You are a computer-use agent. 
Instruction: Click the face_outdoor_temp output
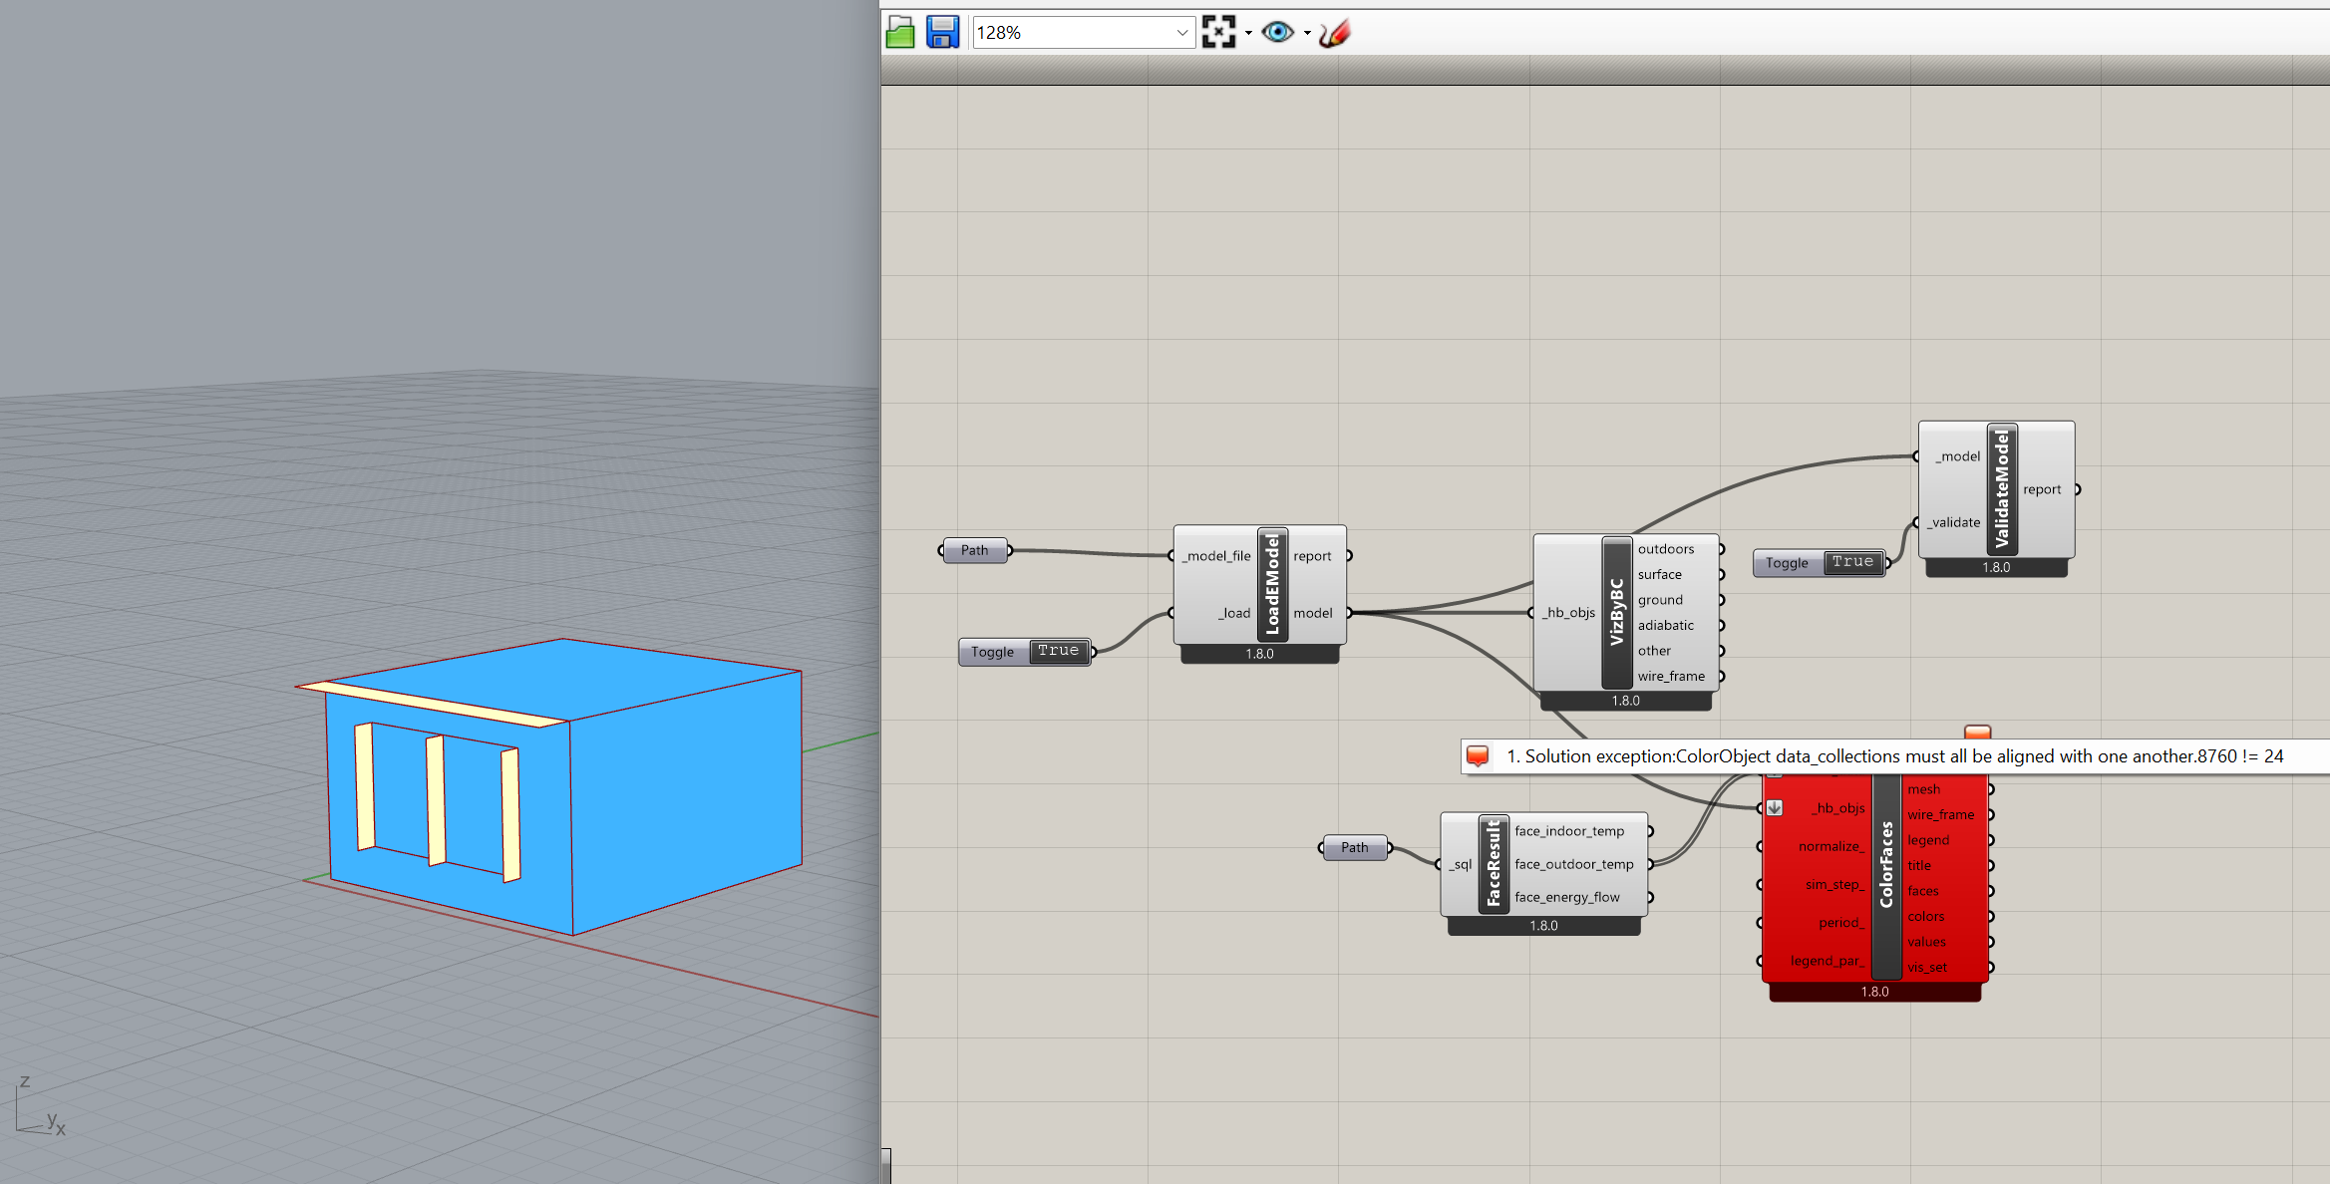[x=1574, y=864]
